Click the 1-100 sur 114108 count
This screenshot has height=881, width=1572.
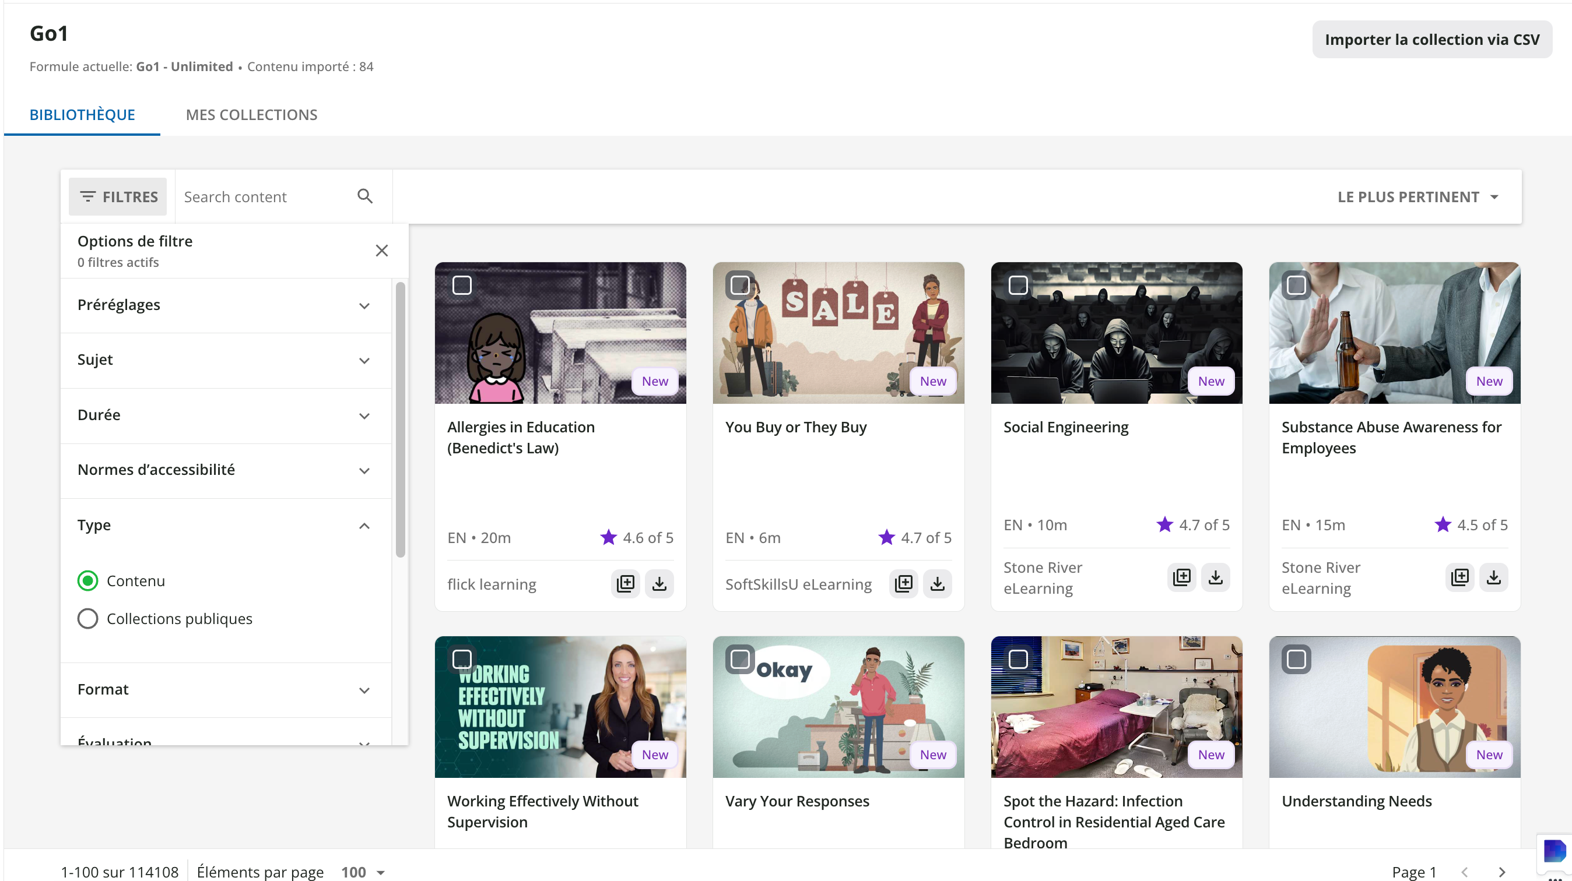(x=120, y=872)
